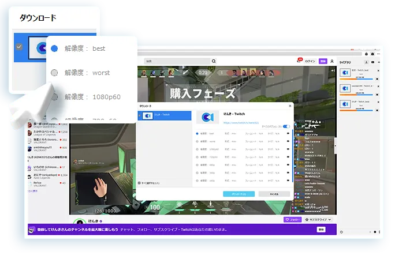Click the フォロー button below the stream
Image resolution: width=395 pixels, height=259 pixels.
pyautogui.click(x=292, y=220)
